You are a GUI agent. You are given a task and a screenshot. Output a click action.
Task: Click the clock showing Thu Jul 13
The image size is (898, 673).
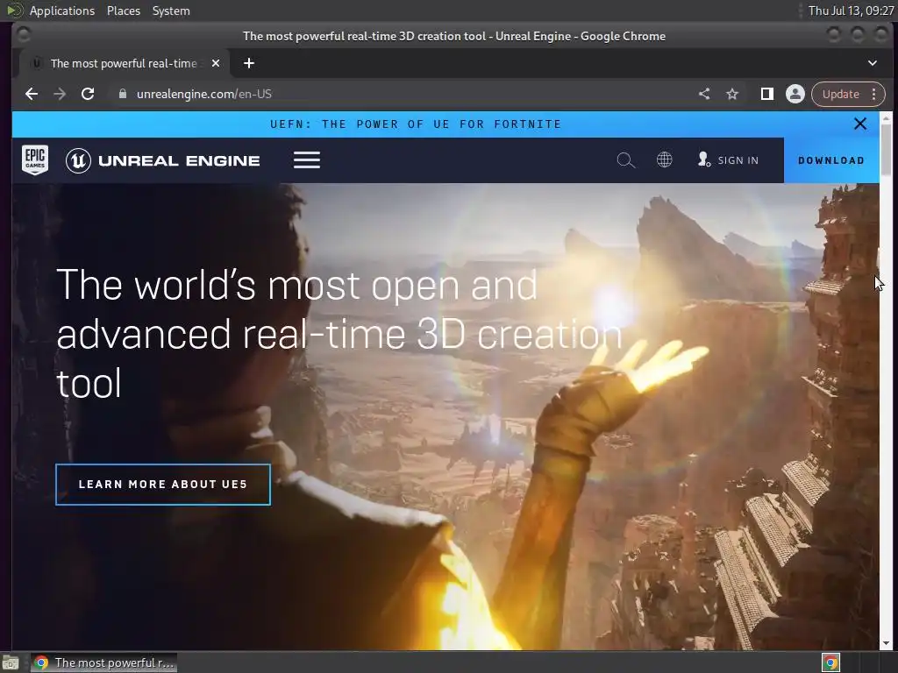coord(851,11)
